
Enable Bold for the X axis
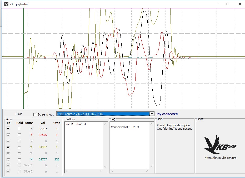[x=19, y=128]
